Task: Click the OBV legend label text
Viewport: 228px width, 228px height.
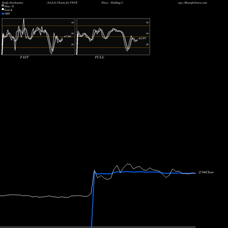Action: (7, 14)
